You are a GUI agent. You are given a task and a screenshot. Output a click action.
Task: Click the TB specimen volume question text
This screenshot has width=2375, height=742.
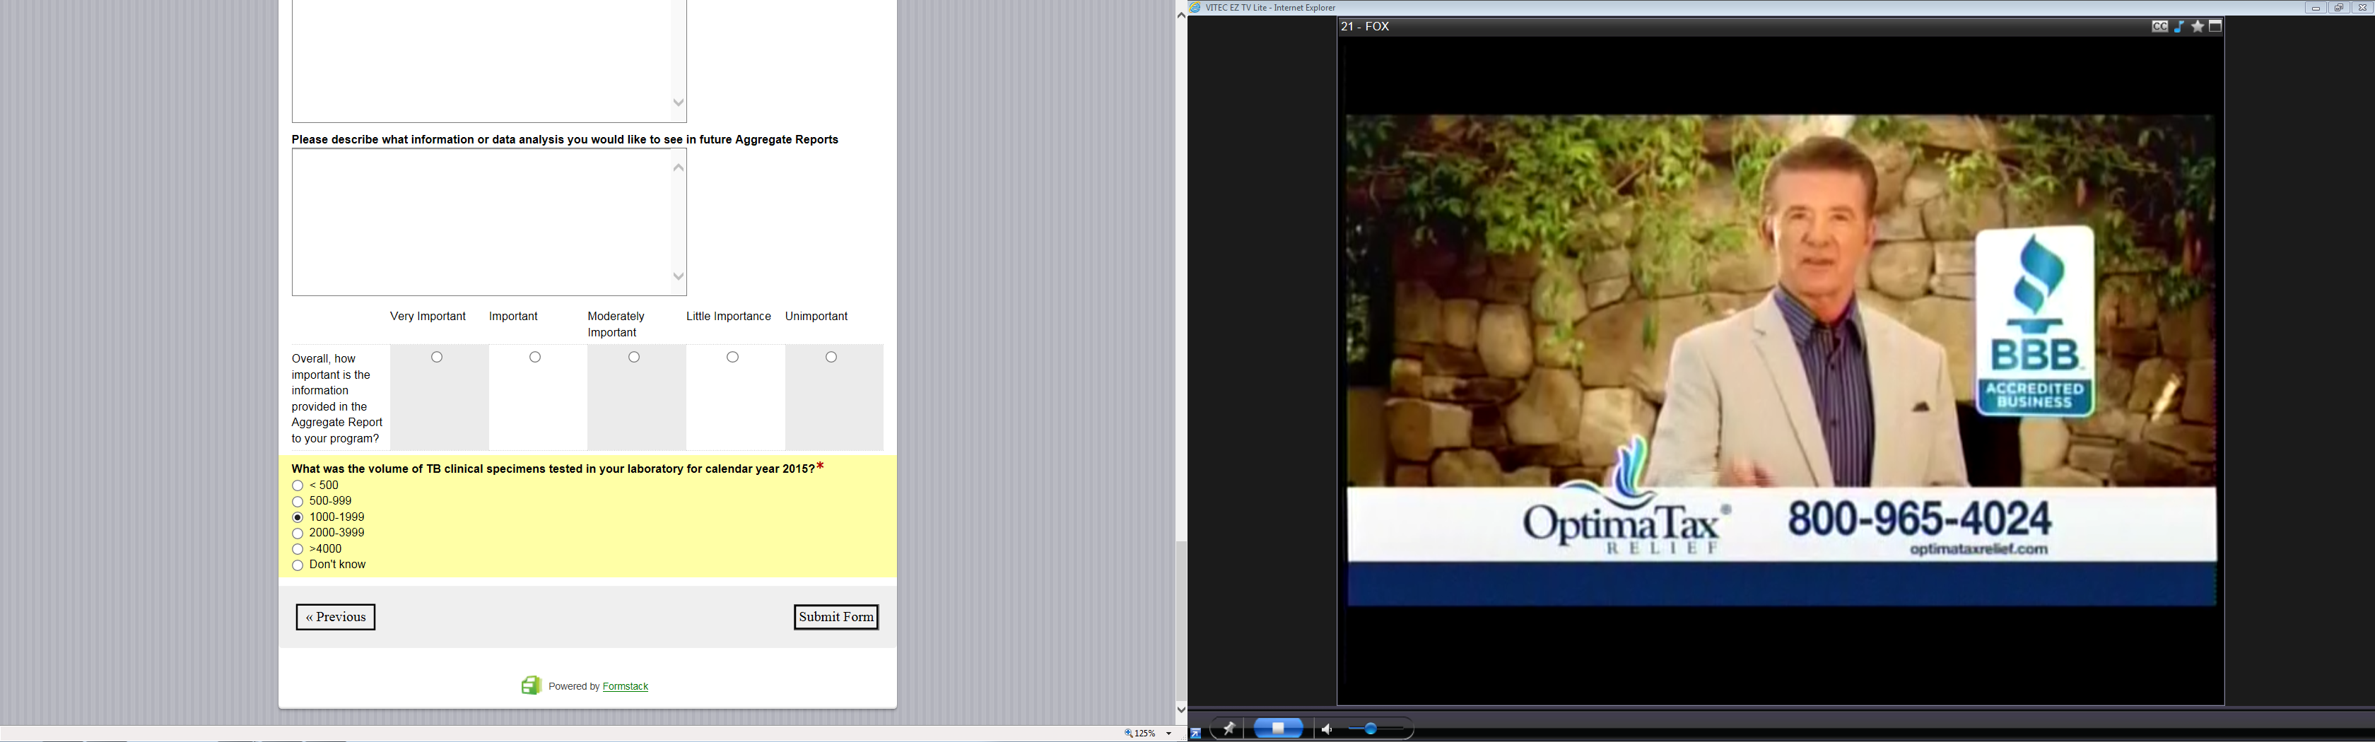point(553,469)
